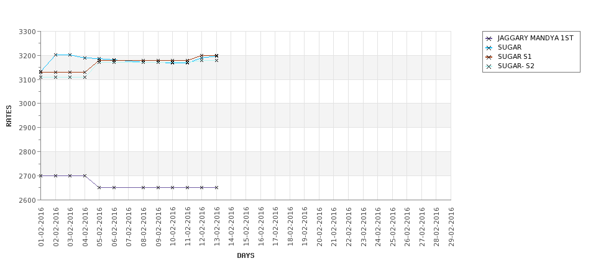Click the 2700 y-axis tick label

27,176
